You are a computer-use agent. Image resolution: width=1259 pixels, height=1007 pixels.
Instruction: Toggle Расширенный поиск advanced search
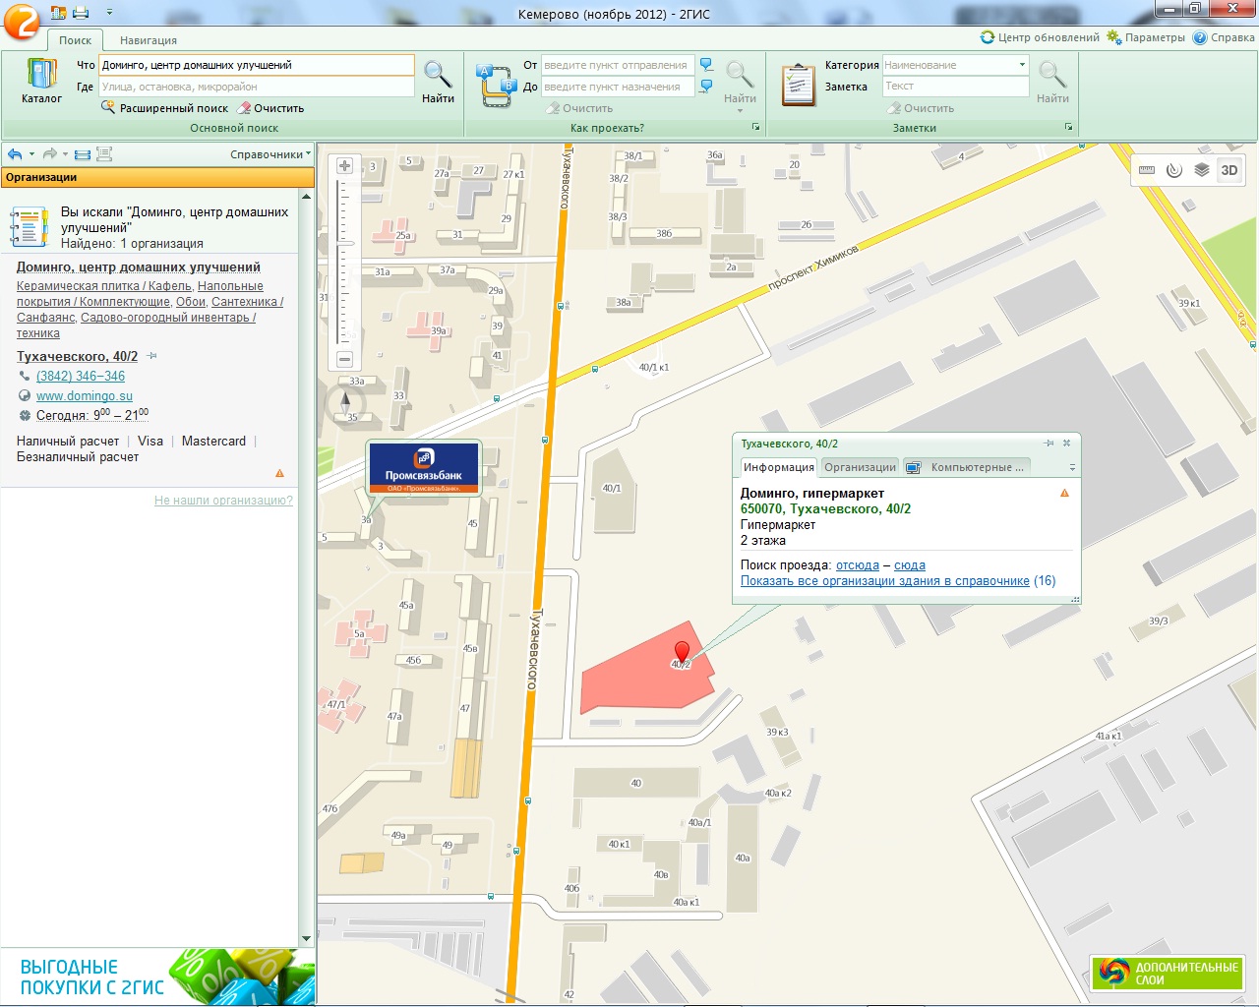point(164,108)
